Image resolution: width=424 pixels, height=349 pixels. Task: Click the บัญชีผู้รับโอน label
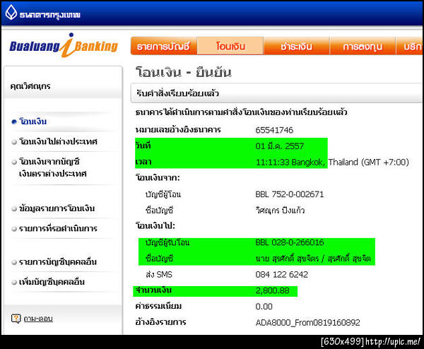pos(167,242)
